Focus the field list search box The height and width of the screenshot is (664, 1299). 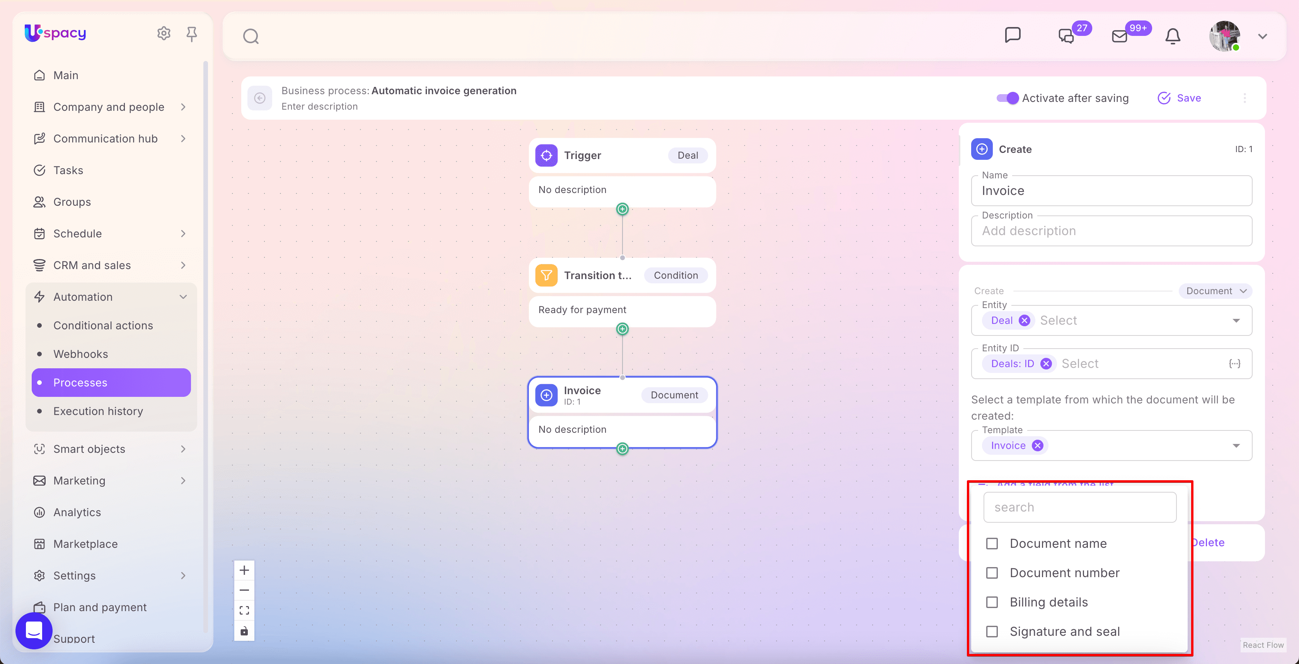tap(1080, 507)
